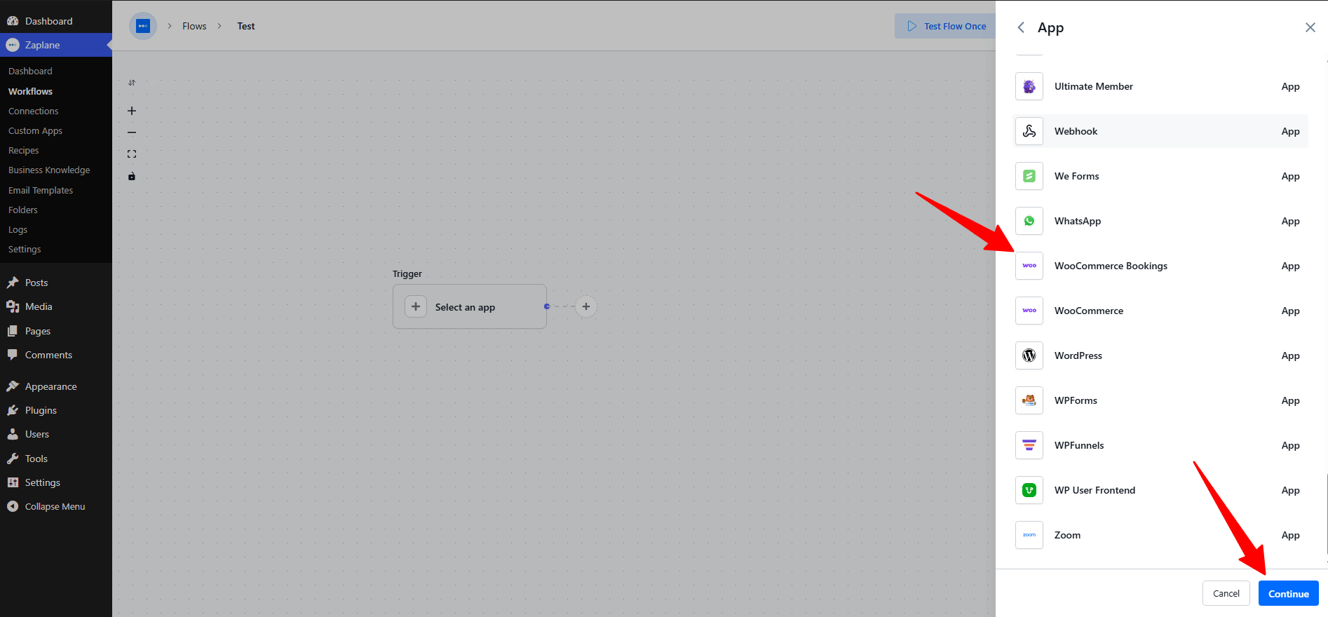This screenshot has height=617, width=1328.
Task: Click the Test breadcrumb
Action: [x=246, y=26]
